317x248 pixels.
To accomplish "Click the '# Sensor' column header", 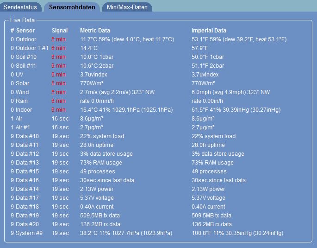I will click(x=23, y=31).
